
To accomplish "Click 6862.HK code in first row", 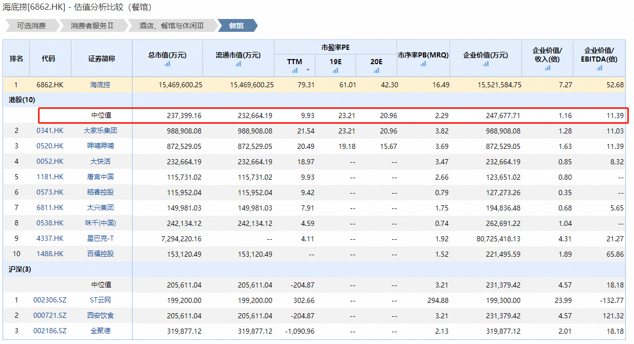I will 50,85.
